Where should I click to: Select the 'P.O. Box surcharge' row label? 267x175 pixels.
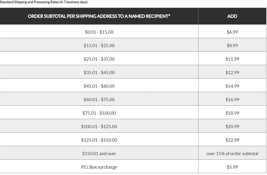click(99, 167)
